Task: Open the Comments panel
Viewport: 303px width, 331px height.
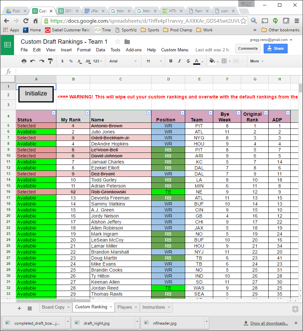Action: (x=248, y=49)
